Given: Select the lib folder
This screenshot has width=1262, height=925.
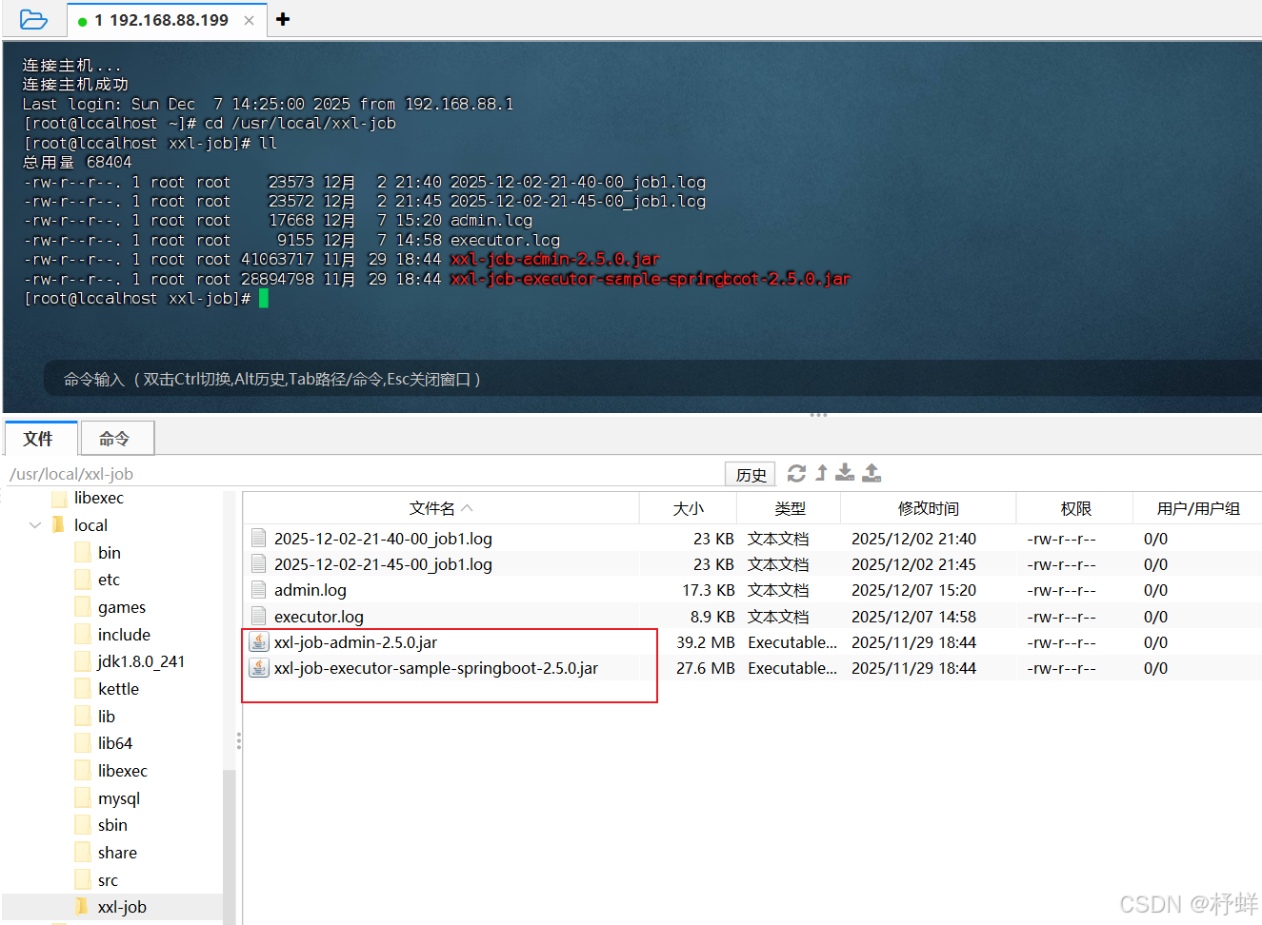Looking at the screenshot, I should pos(106,717).
